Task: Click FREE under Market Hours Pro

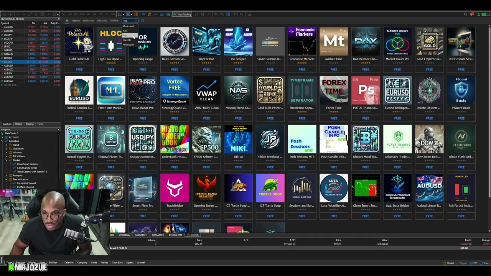Action: (397, 69)
